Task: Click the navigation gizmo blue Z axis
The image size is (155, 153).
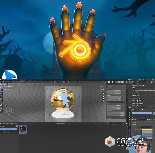Action: 101,86
